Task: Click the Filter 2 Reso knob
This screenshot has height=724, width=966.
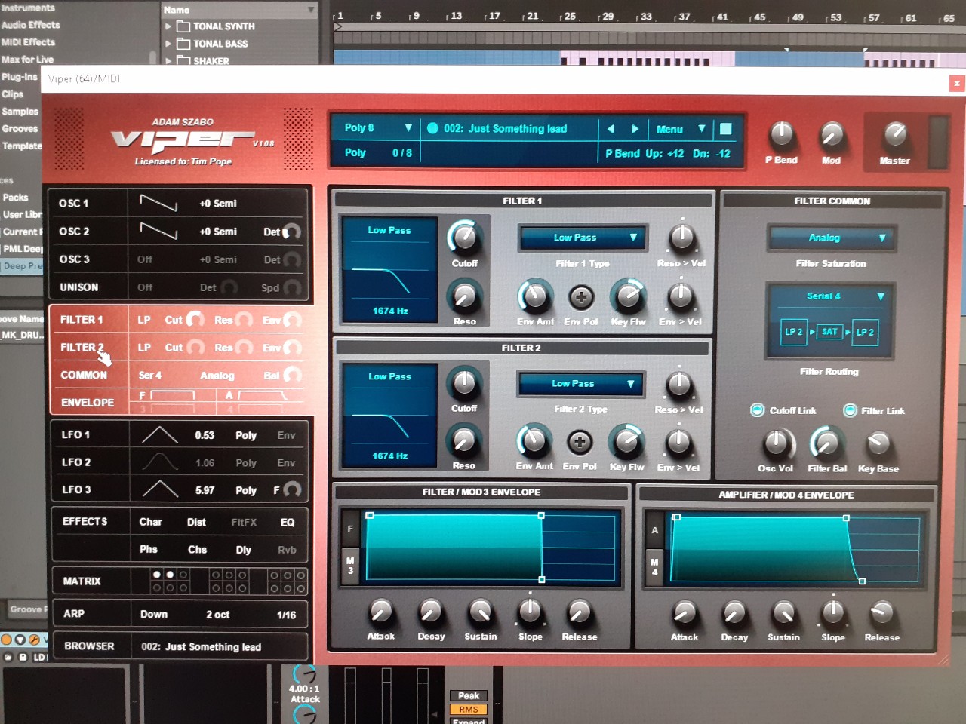Action: click(463, 440)
